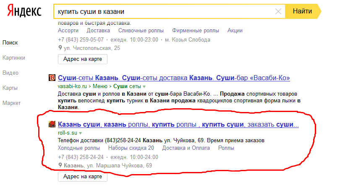Open the Суши-сеты Казань Васаби-Ко result title

click(x=174, y=78)
